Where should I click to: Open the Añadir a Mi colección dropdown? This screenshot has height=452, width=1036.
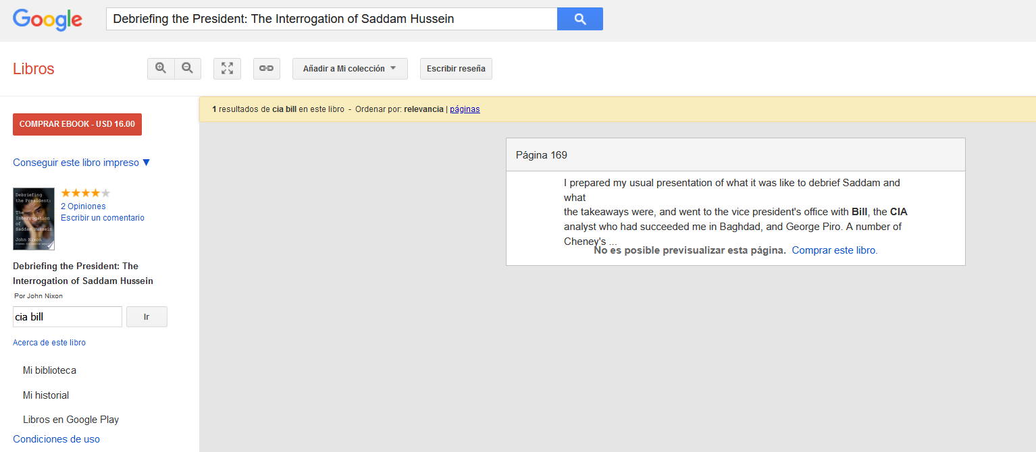[x=350, y=68]
